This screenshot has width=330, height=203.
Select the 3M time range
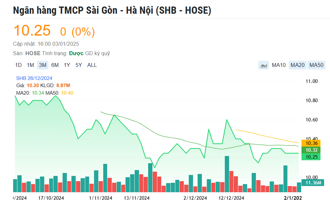tap(43, 65)
